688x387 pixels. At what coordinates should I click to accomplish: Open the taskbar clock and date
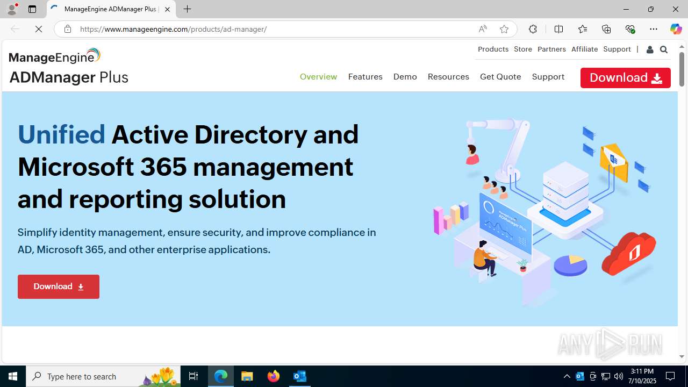click(x=643, y=376)
